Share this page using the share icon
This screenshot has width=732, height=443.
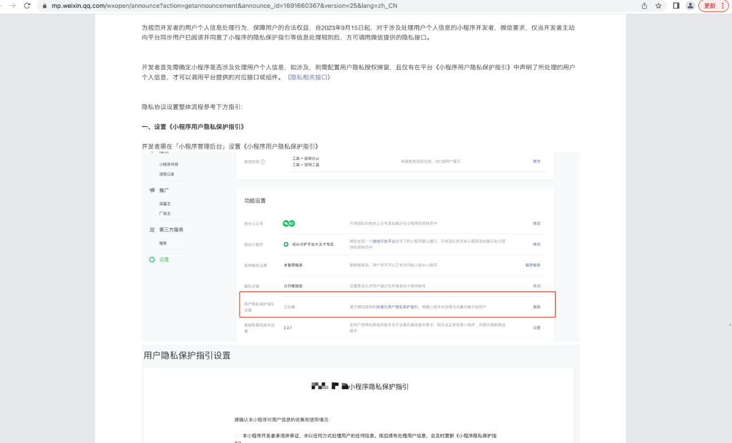pyautogui.click(x=645, y=6)
